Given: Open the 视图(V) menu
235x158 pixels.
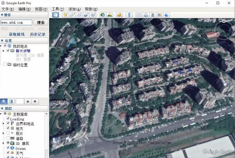Looking at the screenshot, I should point(41,9).
